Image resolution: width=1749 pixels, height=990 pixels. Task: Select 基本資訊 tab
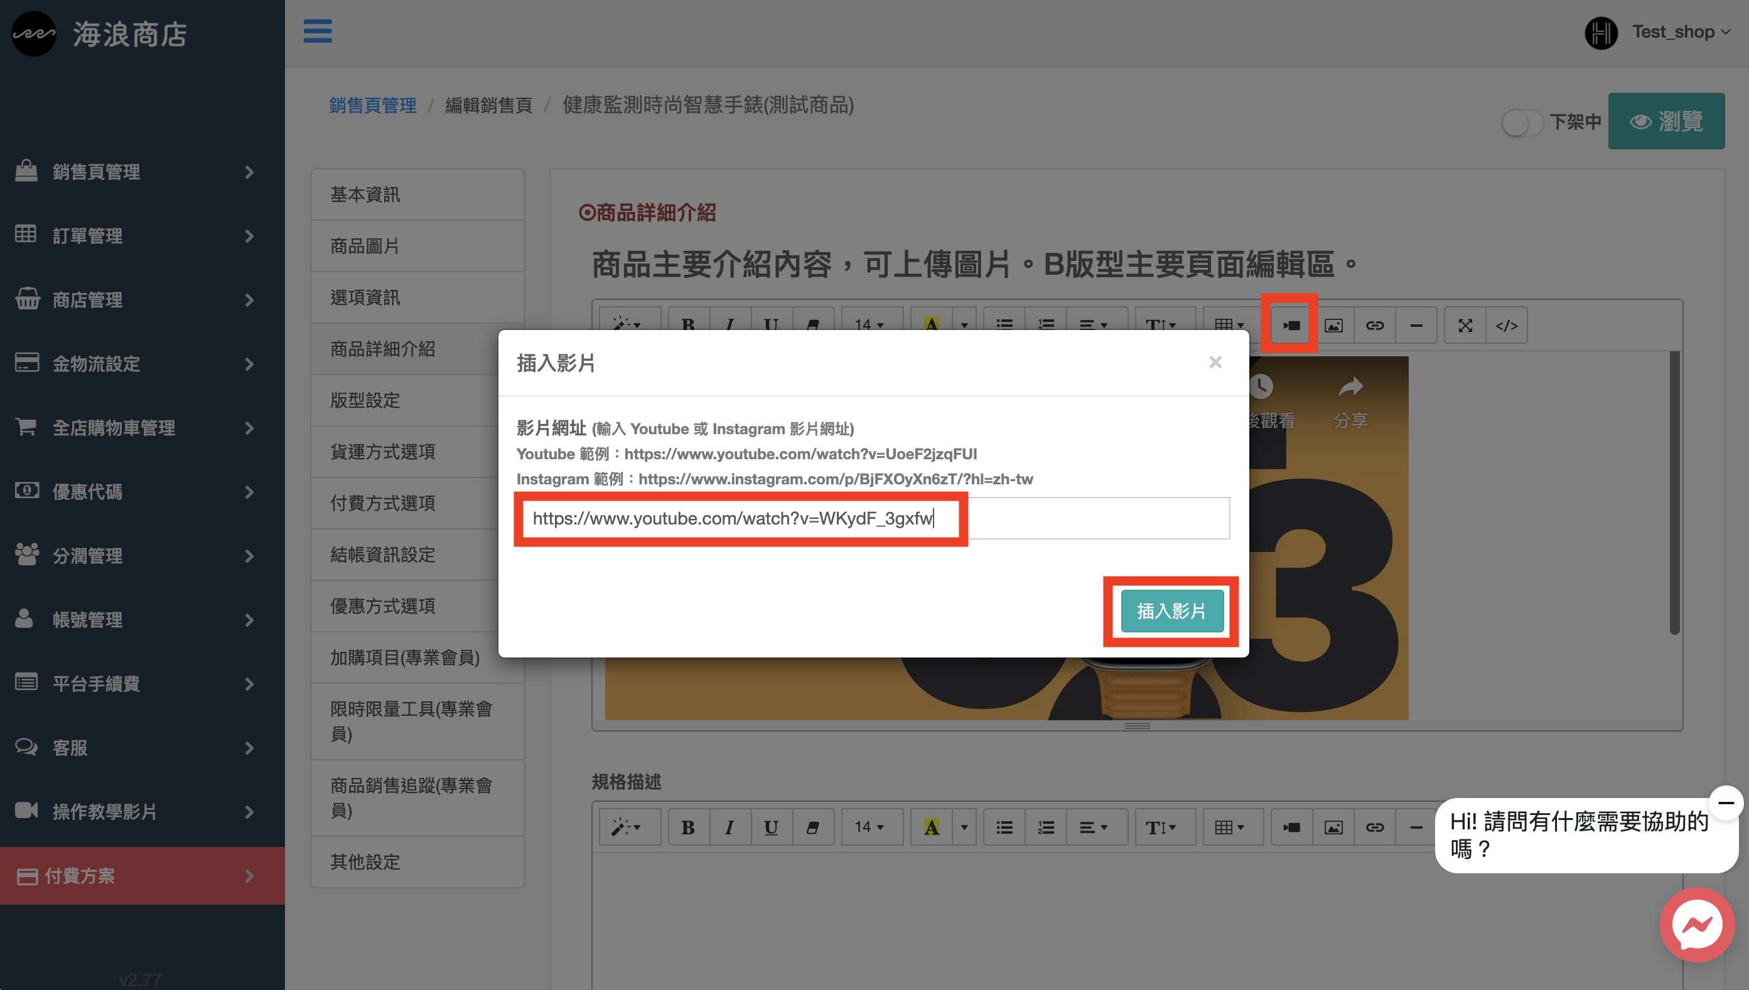417,194
